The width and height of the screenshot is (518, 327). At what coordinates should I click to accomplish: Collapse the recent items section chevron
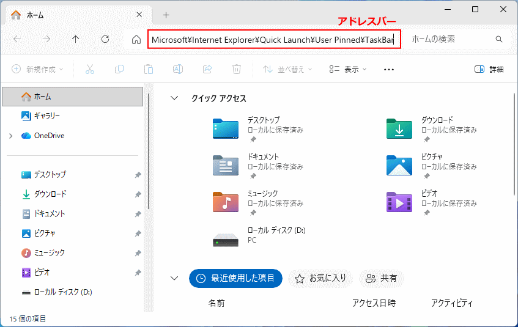click(x=174, y=278)
